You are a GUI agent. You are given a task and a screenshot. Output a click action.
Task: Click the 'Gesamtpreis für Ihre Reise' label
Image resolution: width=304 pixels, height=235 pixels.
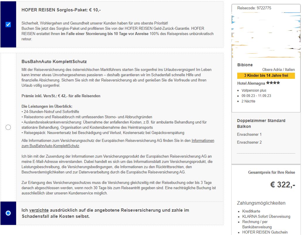pyautogui.click(x=271, y=173)
